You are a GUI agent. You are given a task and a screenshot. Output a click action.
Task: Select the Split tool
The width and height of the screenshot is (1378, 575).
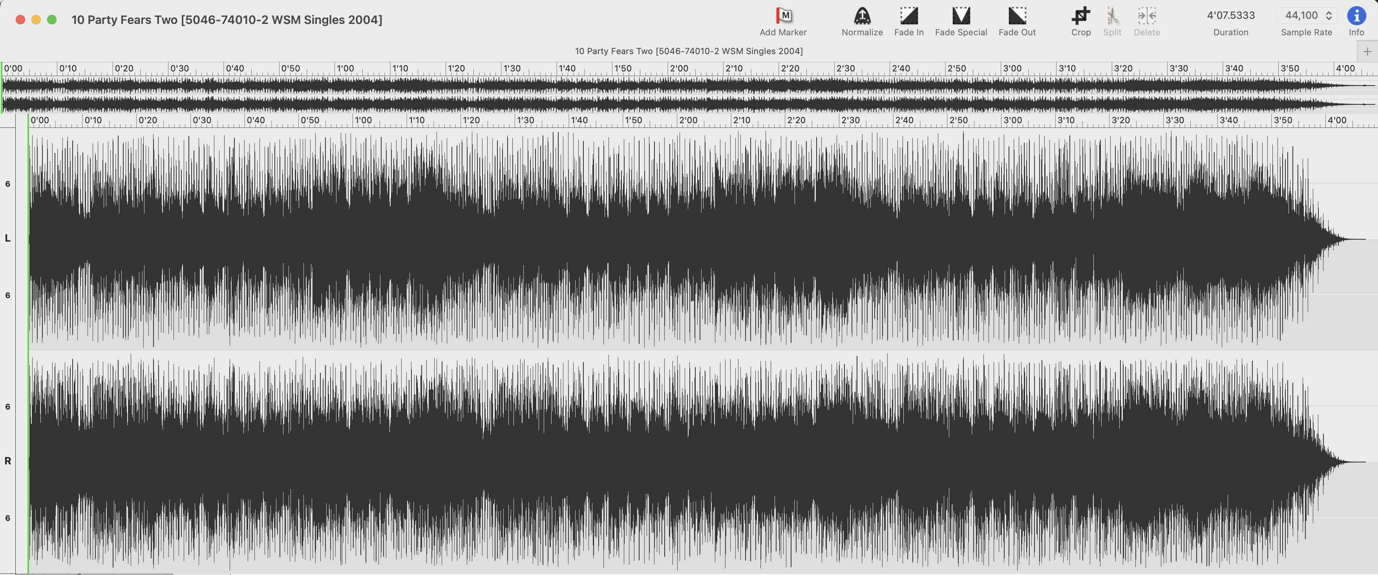click(x=1112, y=16)
